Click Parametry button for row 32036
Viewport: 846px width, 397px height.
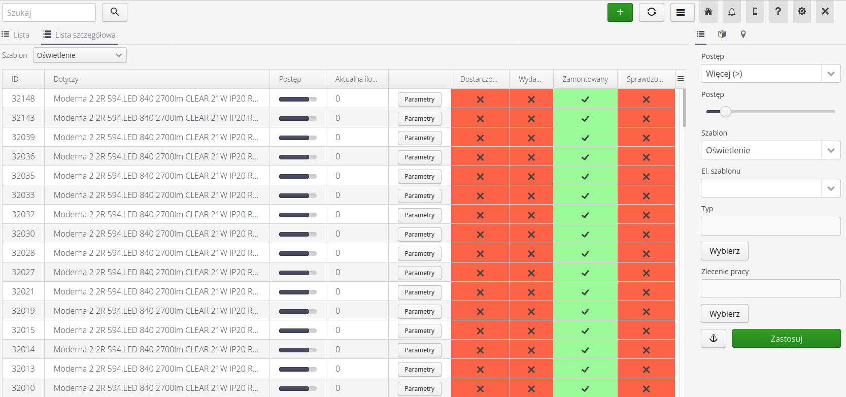click(419, 157)
